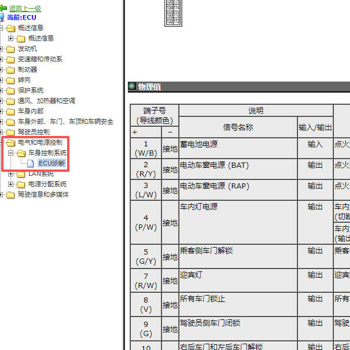This screenshot has width=350, height=350.
Task: Select the 驾驶员侧车门闭锁 signal cell
Action: pos(238,329)
